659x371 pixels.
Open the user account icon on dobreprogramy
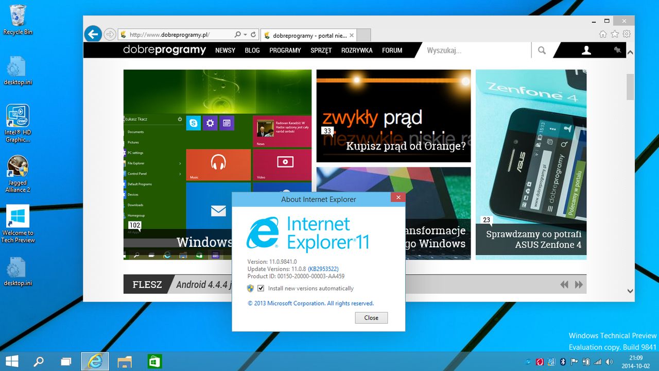coord(586,50)
